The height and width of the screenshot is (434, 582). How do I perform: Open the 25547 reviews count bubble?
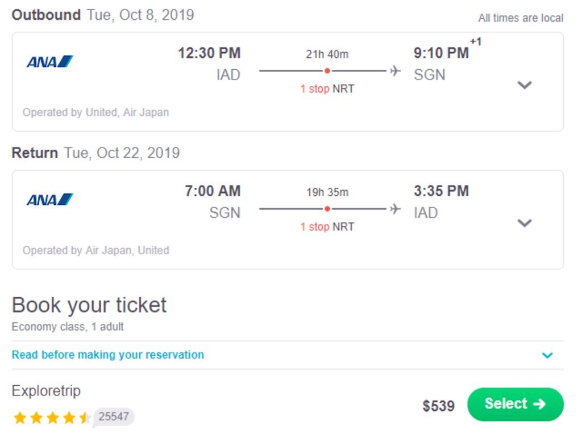tap(114, 416)
